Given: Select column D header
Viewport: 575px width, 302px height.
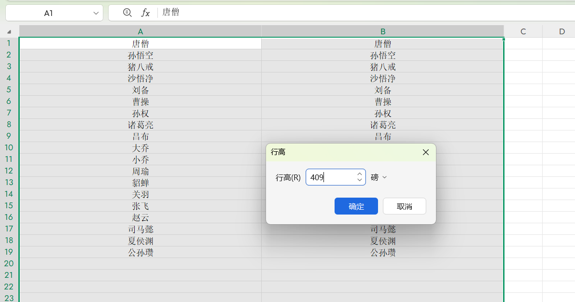Looking at the screenshot, I should point(561,31).
